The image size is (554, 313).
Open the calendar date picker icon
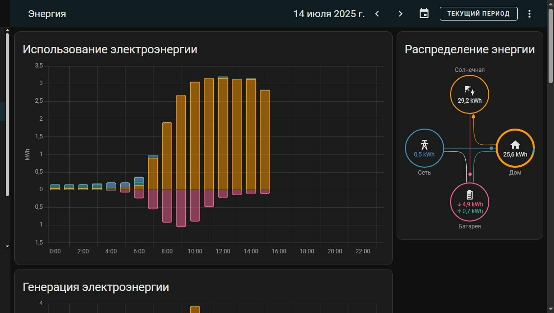[x=424, y=14]
